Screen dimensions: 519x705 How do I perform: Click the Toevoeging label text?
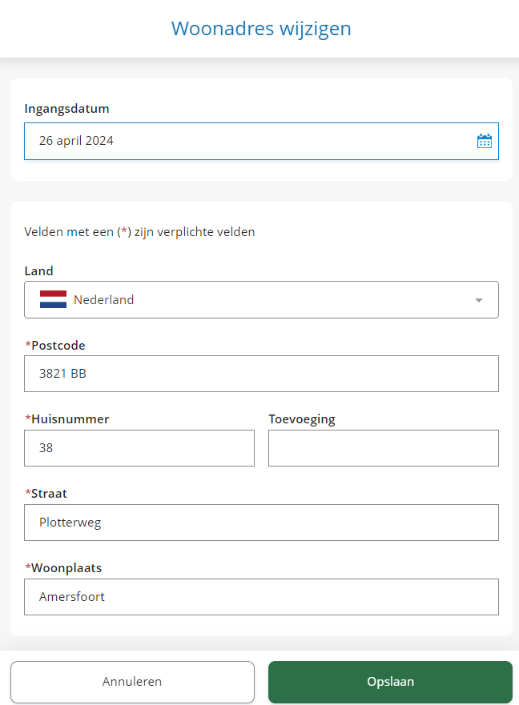302,419
